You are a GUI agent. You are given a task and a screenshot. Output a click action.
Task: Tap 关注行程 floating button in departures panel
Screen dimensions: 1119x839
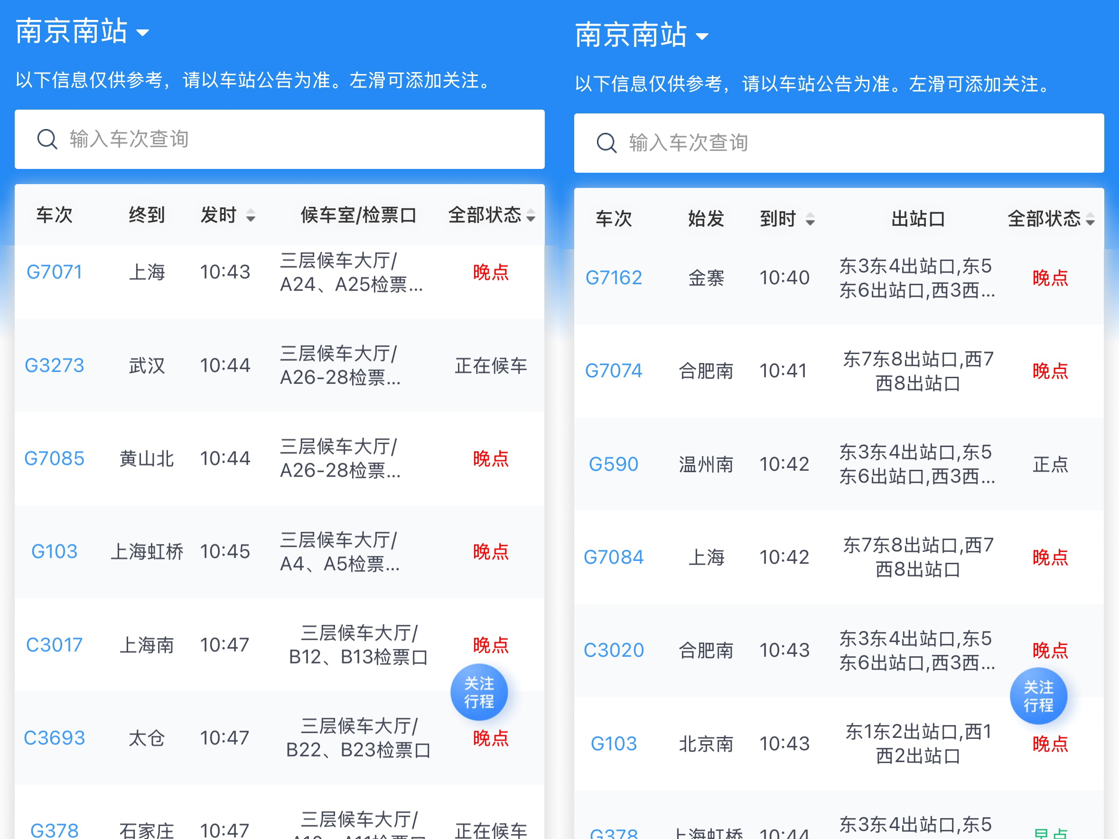[x=479, y=692]
